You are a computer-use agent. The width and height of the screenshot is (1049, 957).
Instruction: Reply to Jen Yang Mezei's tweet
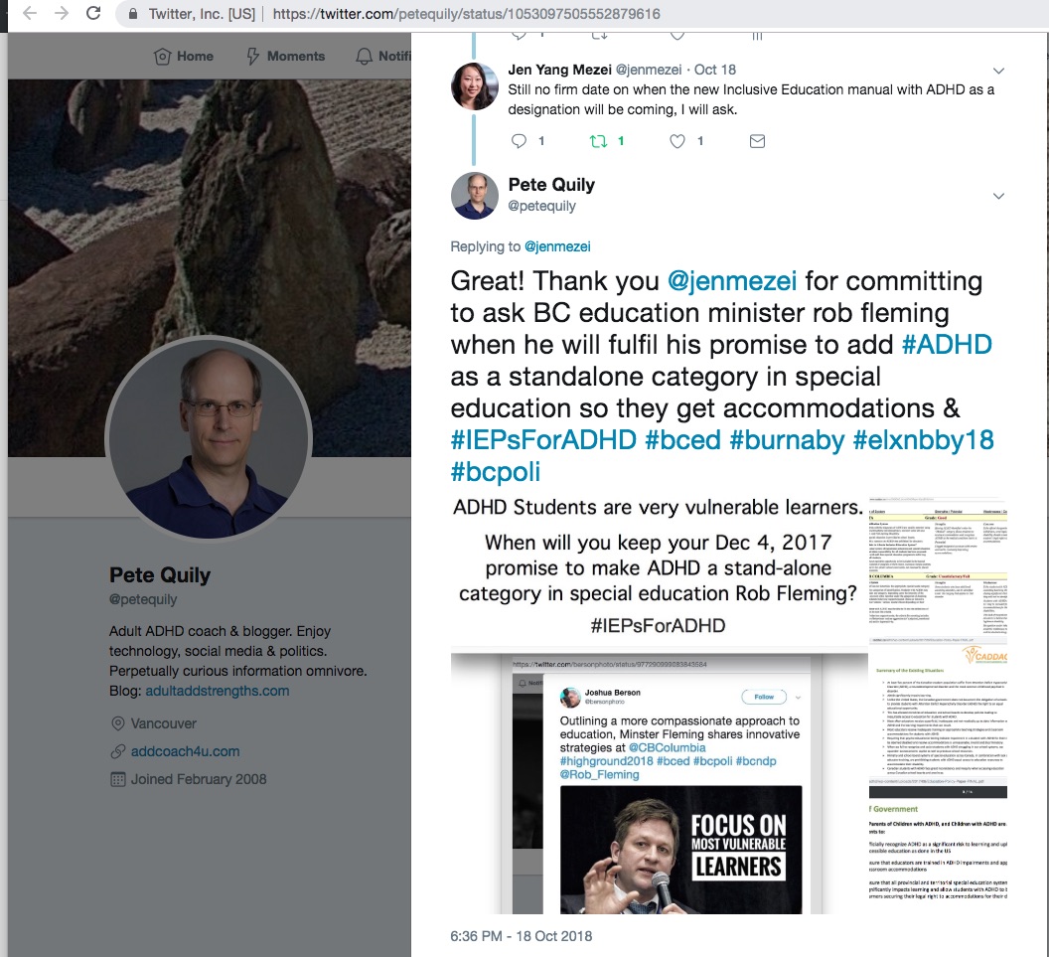point(519,140)
